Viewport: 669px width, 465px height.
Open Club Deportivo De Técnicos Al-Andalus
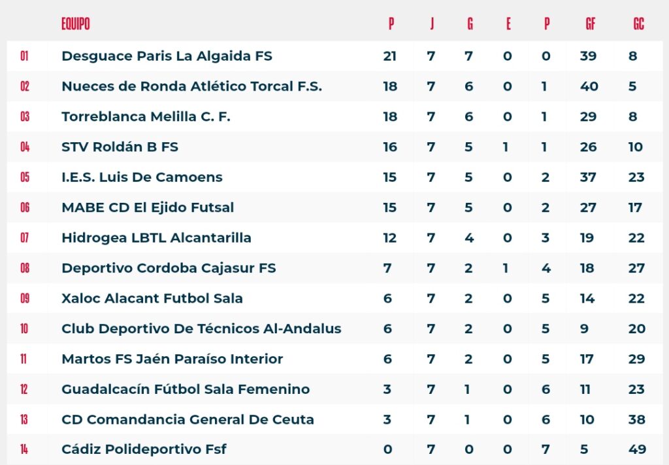tap(201, 329)
